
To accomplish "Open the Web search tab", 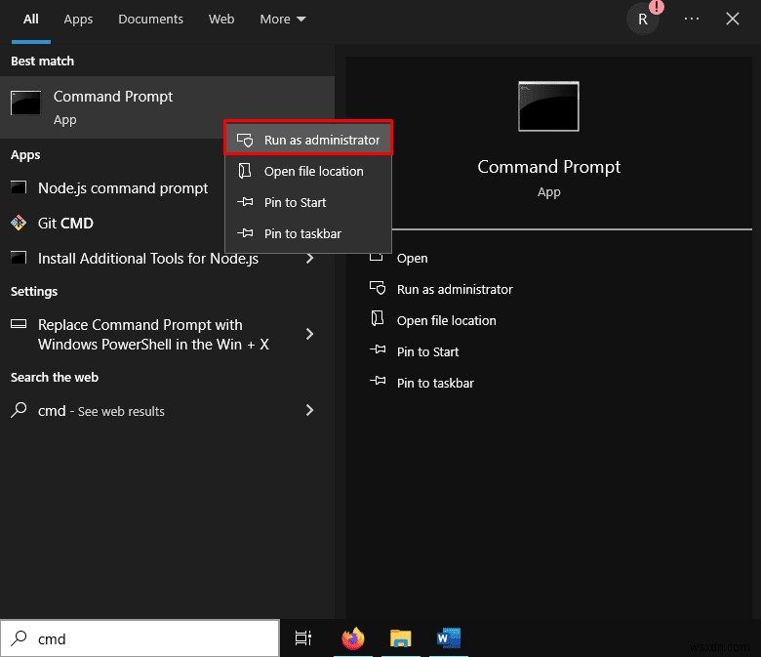I will coord(221,19).
